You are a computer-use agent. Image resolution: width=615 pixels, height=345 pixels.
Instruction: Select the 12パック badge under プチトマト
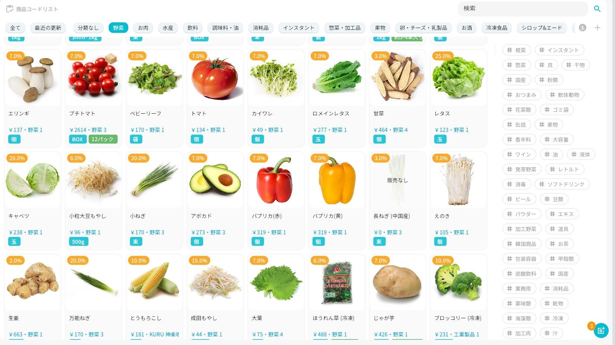point(103,139)
